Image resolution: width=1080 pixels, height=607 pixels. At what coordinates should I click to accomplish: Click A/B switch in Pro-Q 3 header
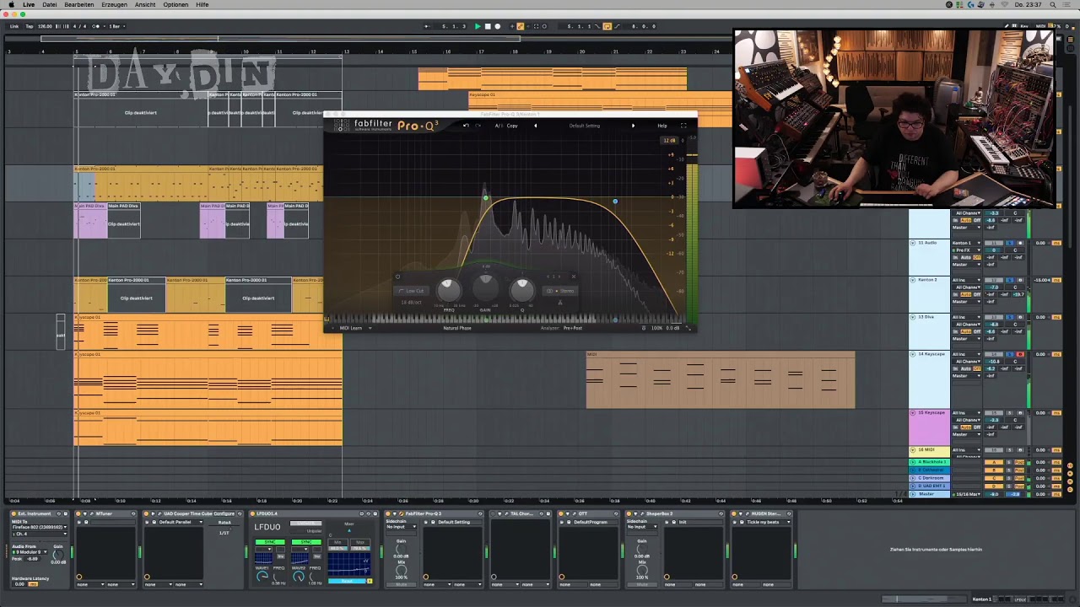(499, 126)
